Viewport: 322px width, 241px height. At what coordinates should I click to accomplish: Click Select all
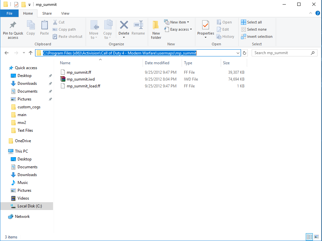[251, 22]
